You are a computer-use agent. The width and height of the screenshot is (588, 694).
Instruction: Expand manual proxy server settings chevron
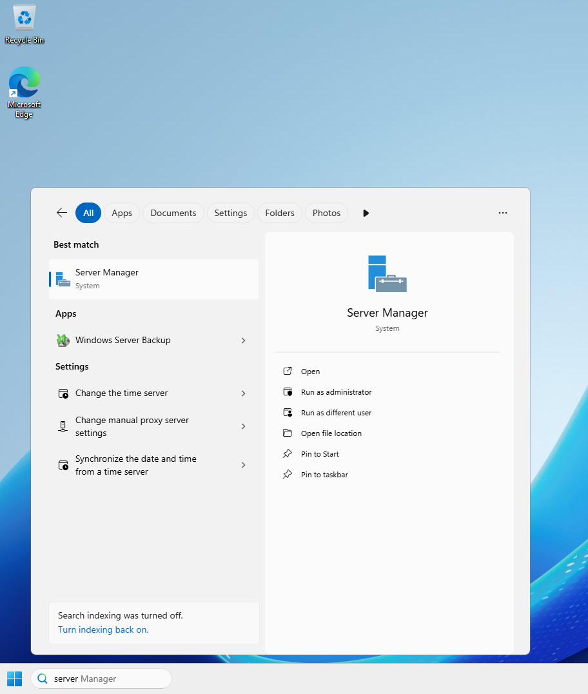click(243, 426)
